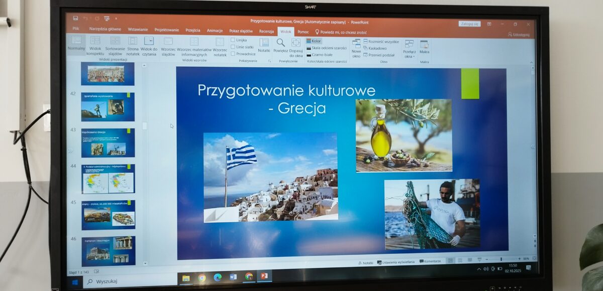The height and width of the screenshot is (291, 603).
Task: Click the Powiększ magnifier icon
Action: pyautogui.click(x=280, y=44)
